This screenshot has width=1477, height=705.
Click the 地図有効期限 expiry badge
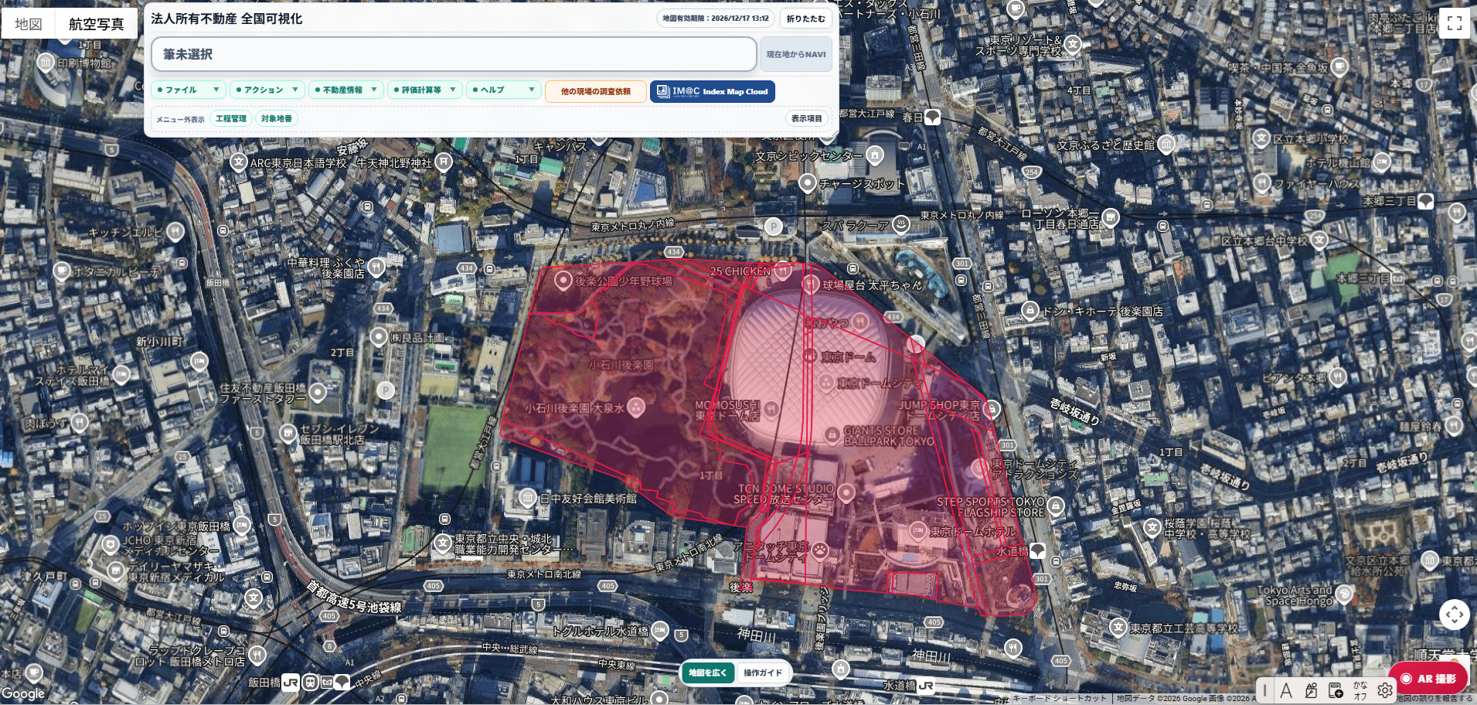(715, 19)
